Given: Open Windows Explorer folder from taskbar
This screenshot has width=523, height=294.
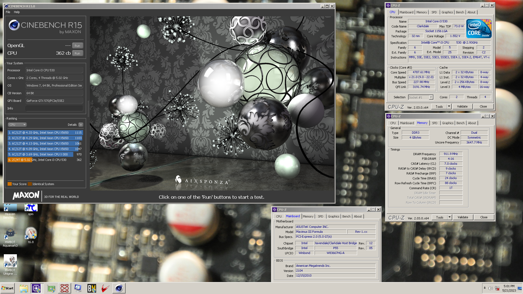Looking at the screenshot, I should tap(24, 288).
